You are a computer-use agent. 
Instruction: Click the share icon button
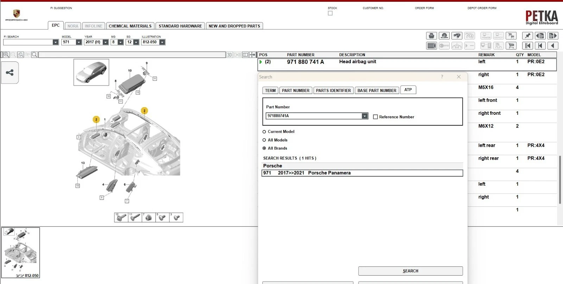(10, 73)
